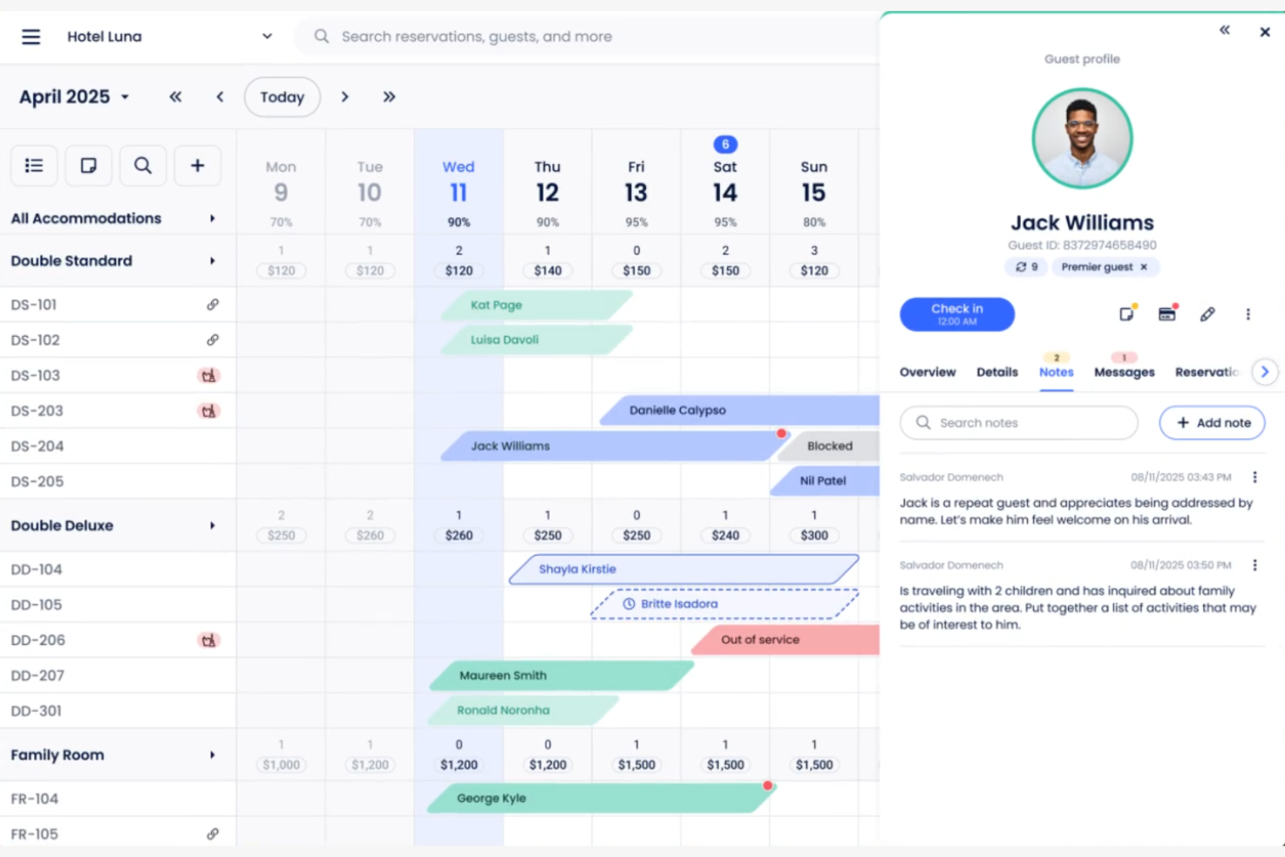Click link icon on room DS-102

click(x=213, y=340)
